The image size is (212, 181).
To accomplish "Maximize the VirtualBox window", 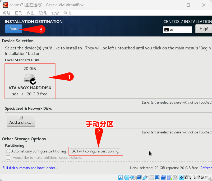I will coord(188,5).
